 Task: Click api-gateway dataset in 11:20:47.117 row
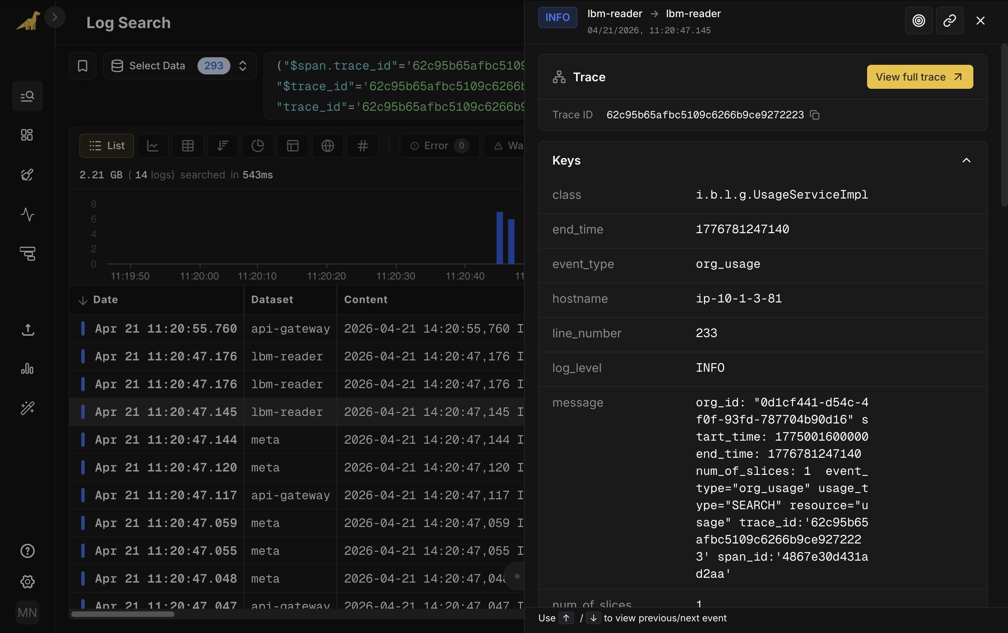point(290,495)
